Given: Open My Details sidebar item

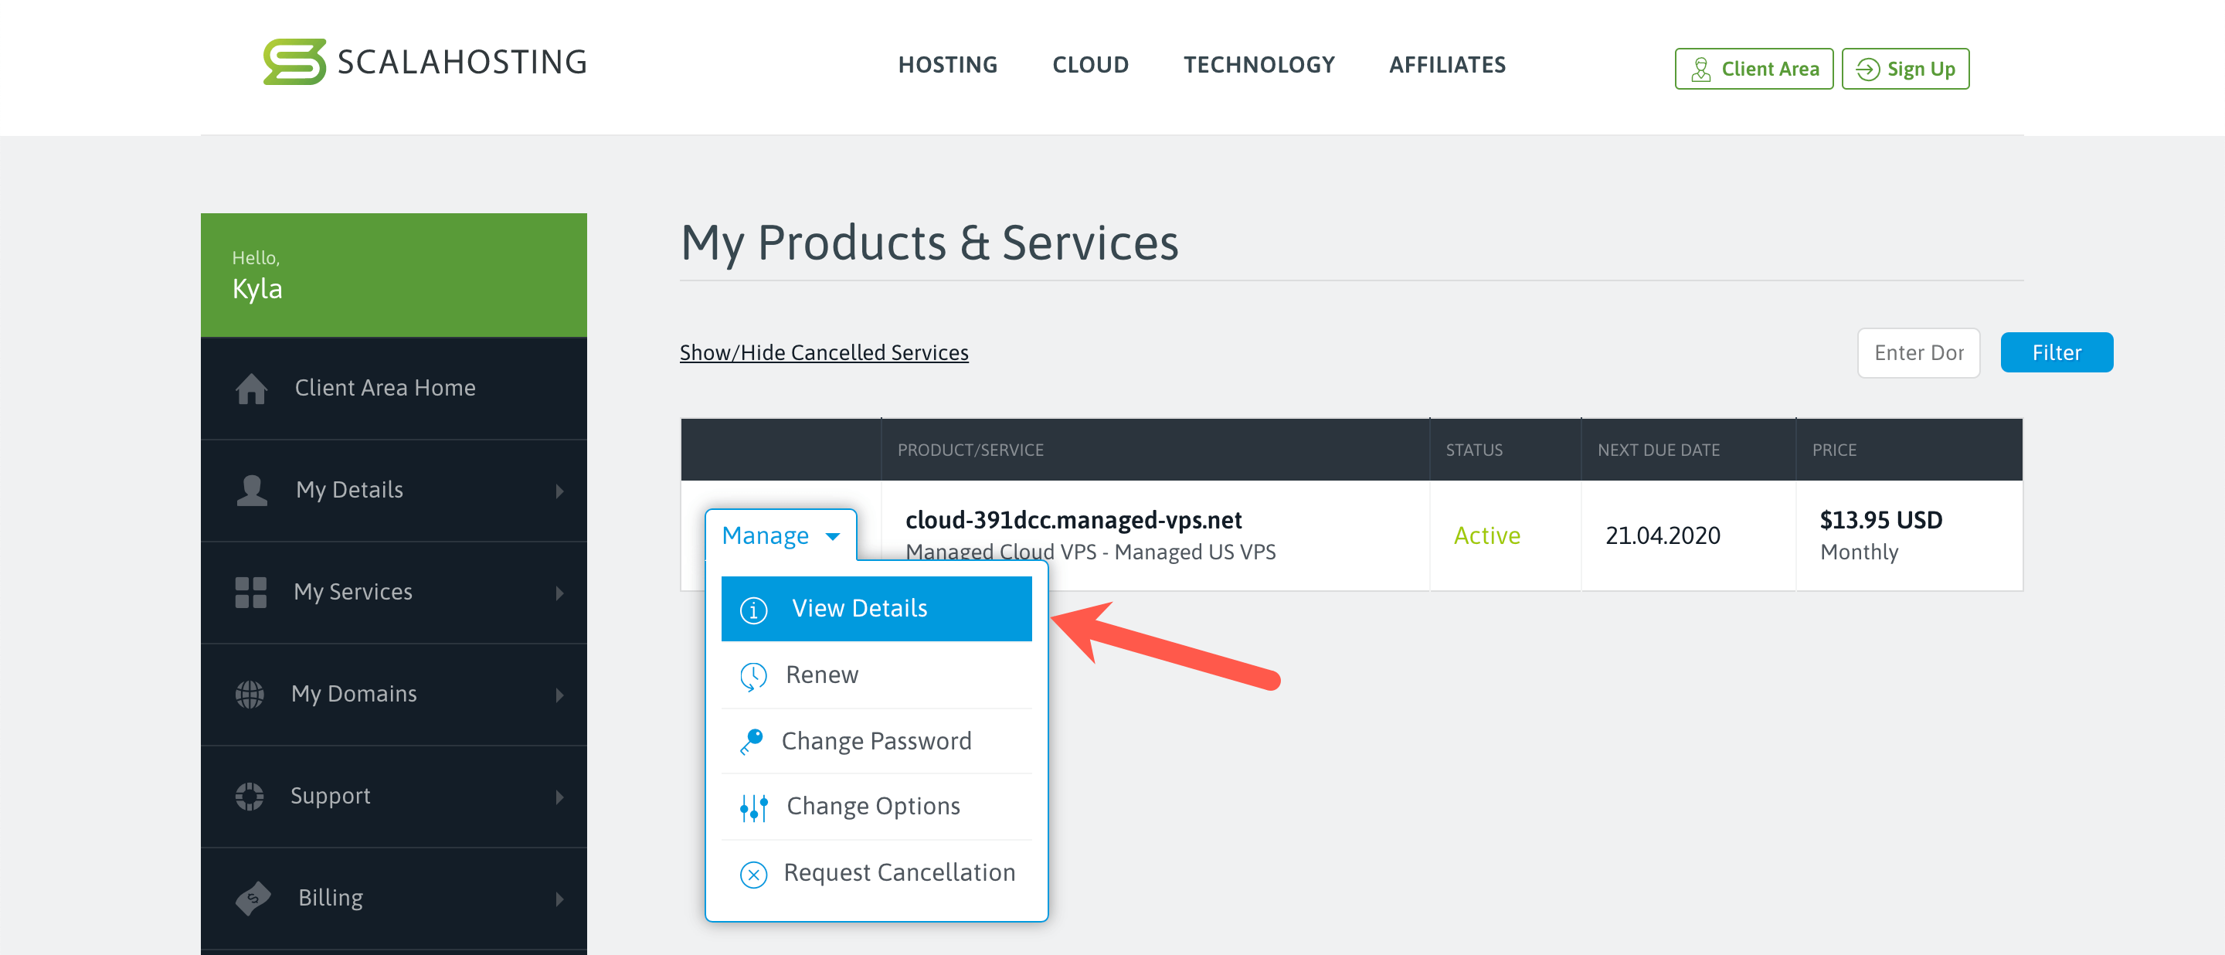Looking at the screenshot, I should pyautogui.click(x=393, y=490).
